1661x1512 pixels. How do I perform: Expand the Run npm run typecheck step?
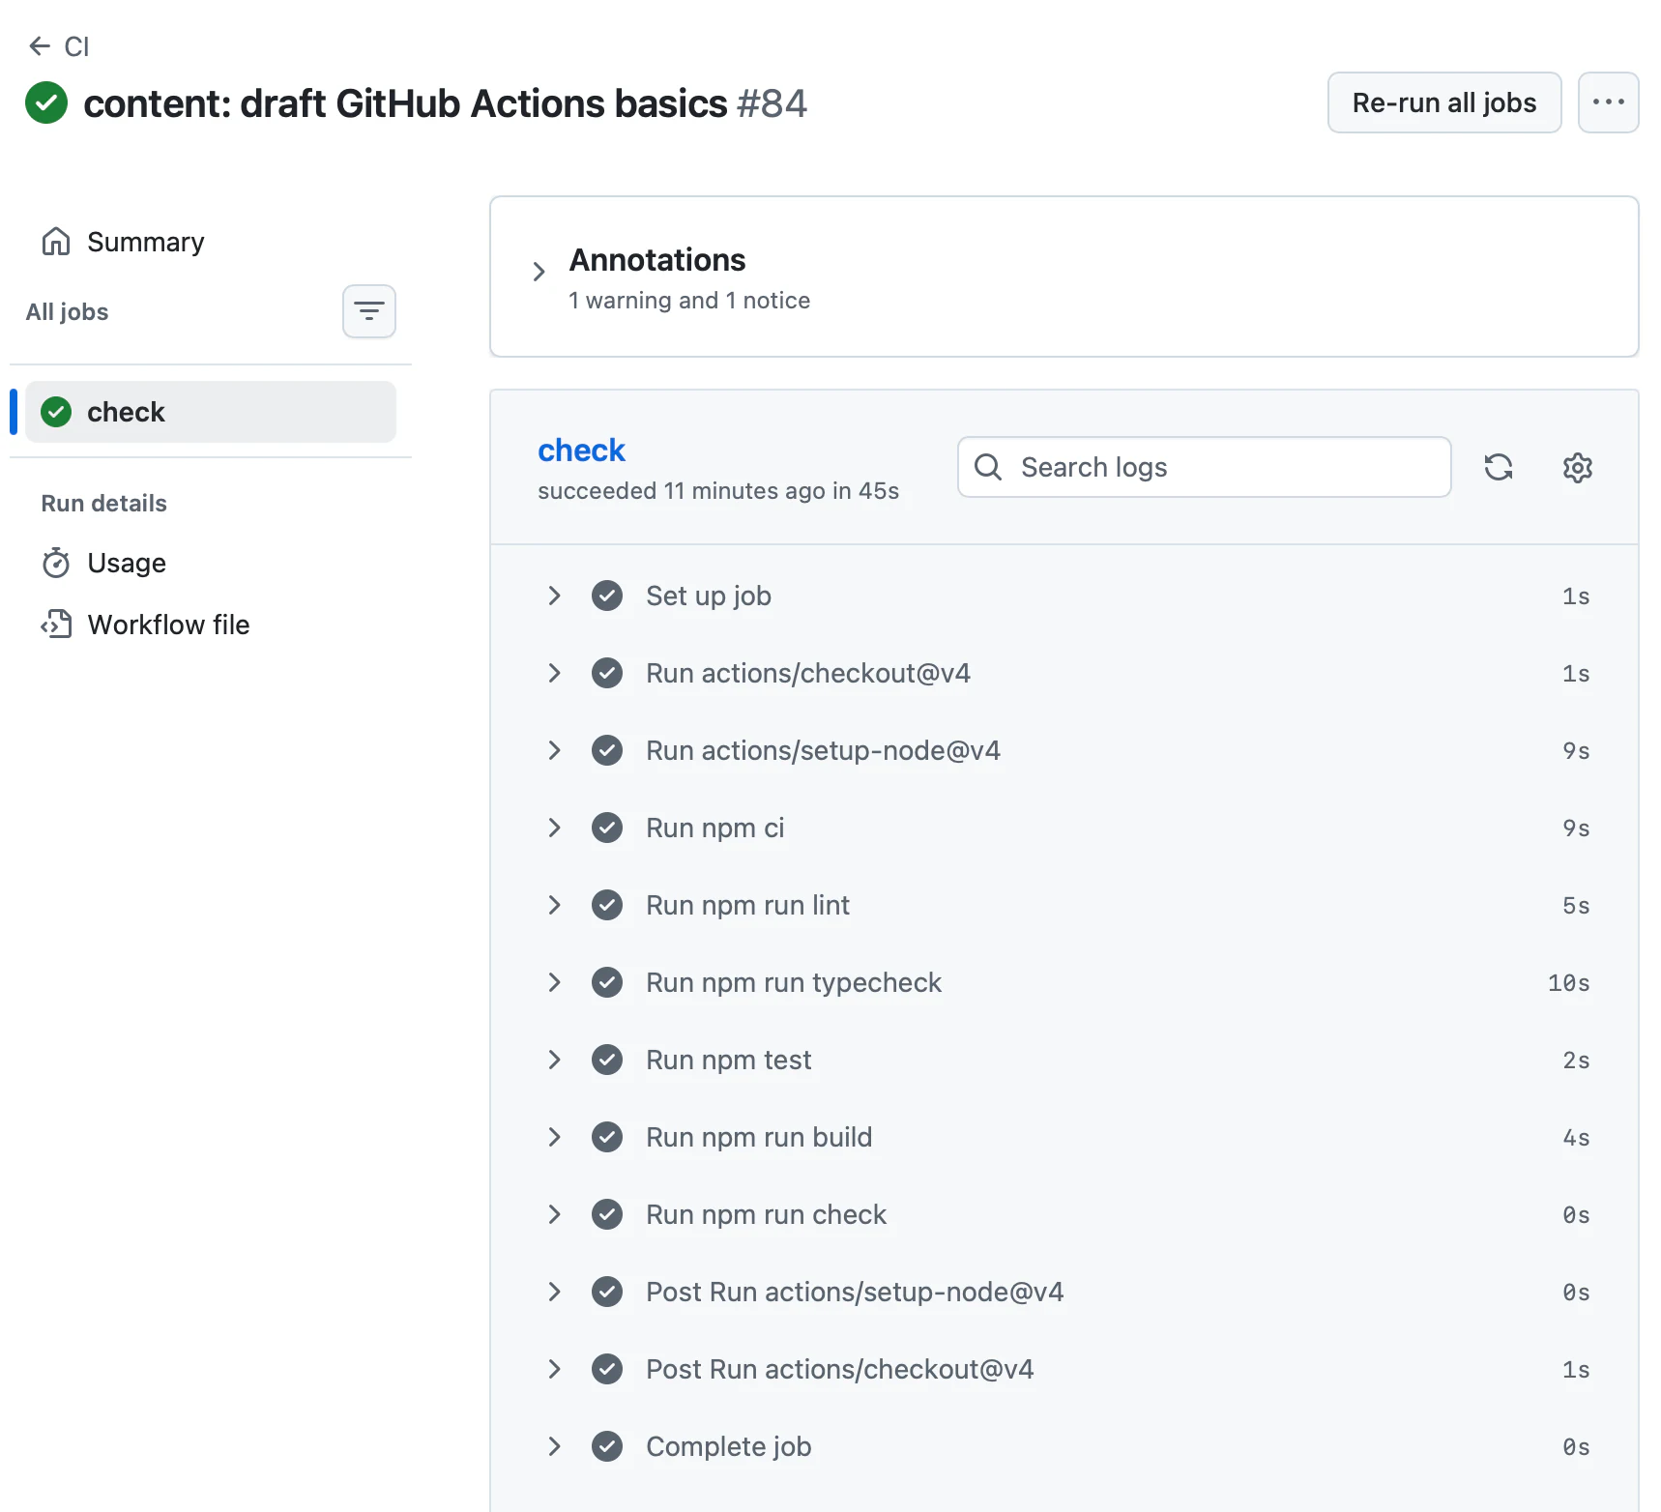[x=1064, y=982]
